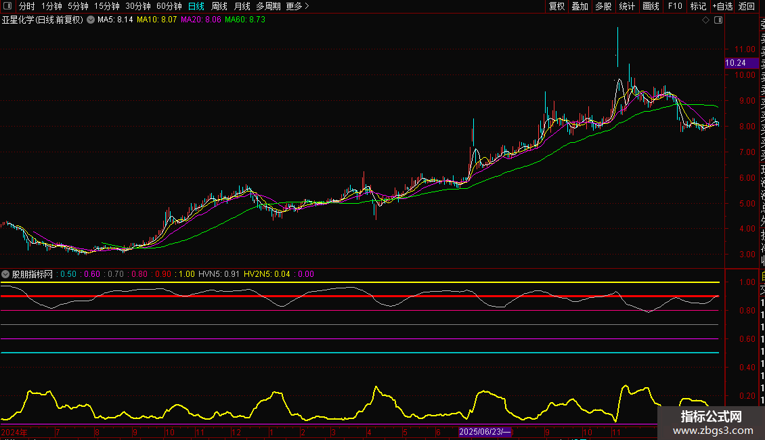Expand the 亚星化学 main chart indicator dropdown
This screenshot has height=440, width=765.
[90, 20]
